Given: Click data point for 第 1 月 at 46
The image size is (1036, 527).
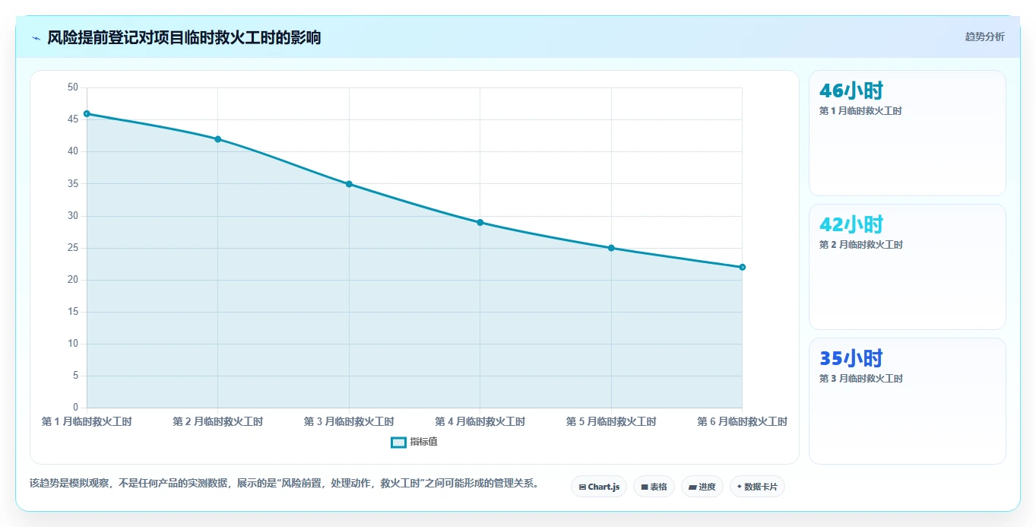Looking at the screenshot, I should (x=87, y=113).
